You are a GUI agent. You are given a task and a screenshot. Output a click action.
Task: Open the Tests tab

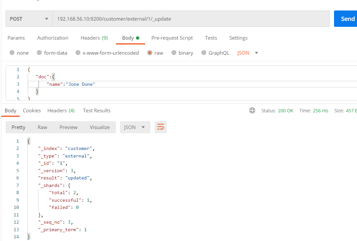211,38
